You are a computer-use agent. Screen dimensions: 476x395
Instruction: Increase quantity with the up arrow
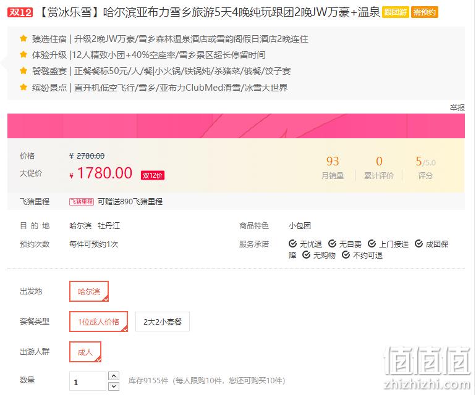114,376
